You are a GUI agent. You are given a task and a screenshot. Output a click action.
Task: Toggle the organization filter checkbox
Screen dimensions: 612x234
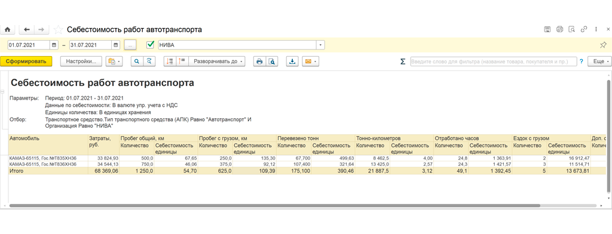click(x=150, y=45)
